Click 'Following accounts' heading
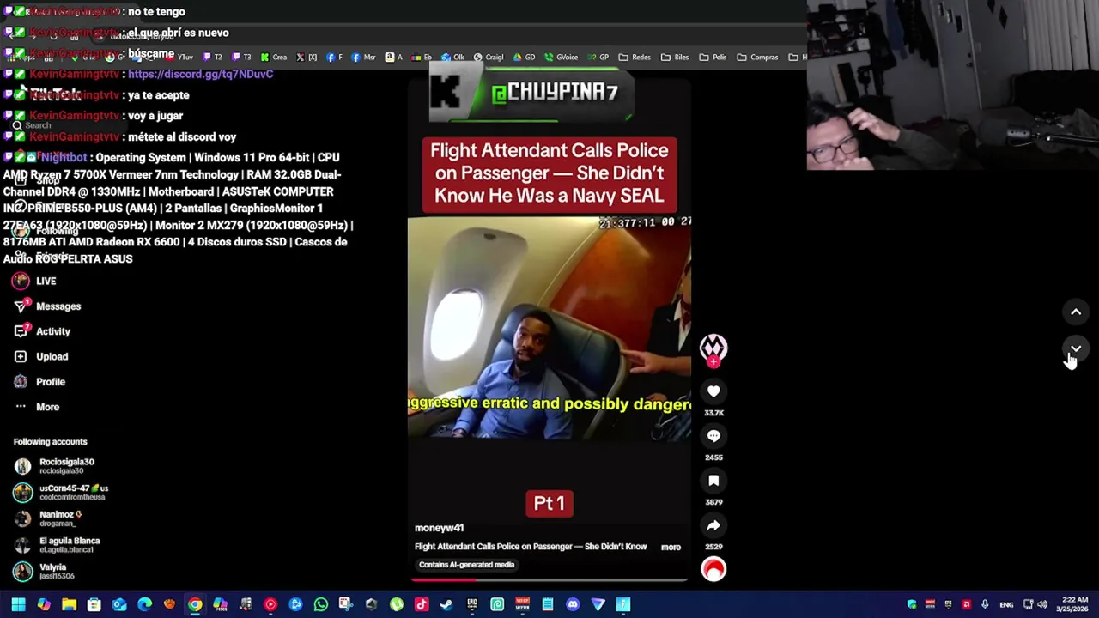The width and height of the screenshot is (1099, 618). pyautogui.click(x=50, y=442)
